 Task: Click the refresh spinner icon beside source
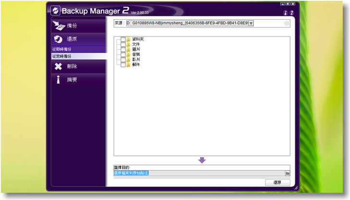pyautogui.click(x=287, y=23)
